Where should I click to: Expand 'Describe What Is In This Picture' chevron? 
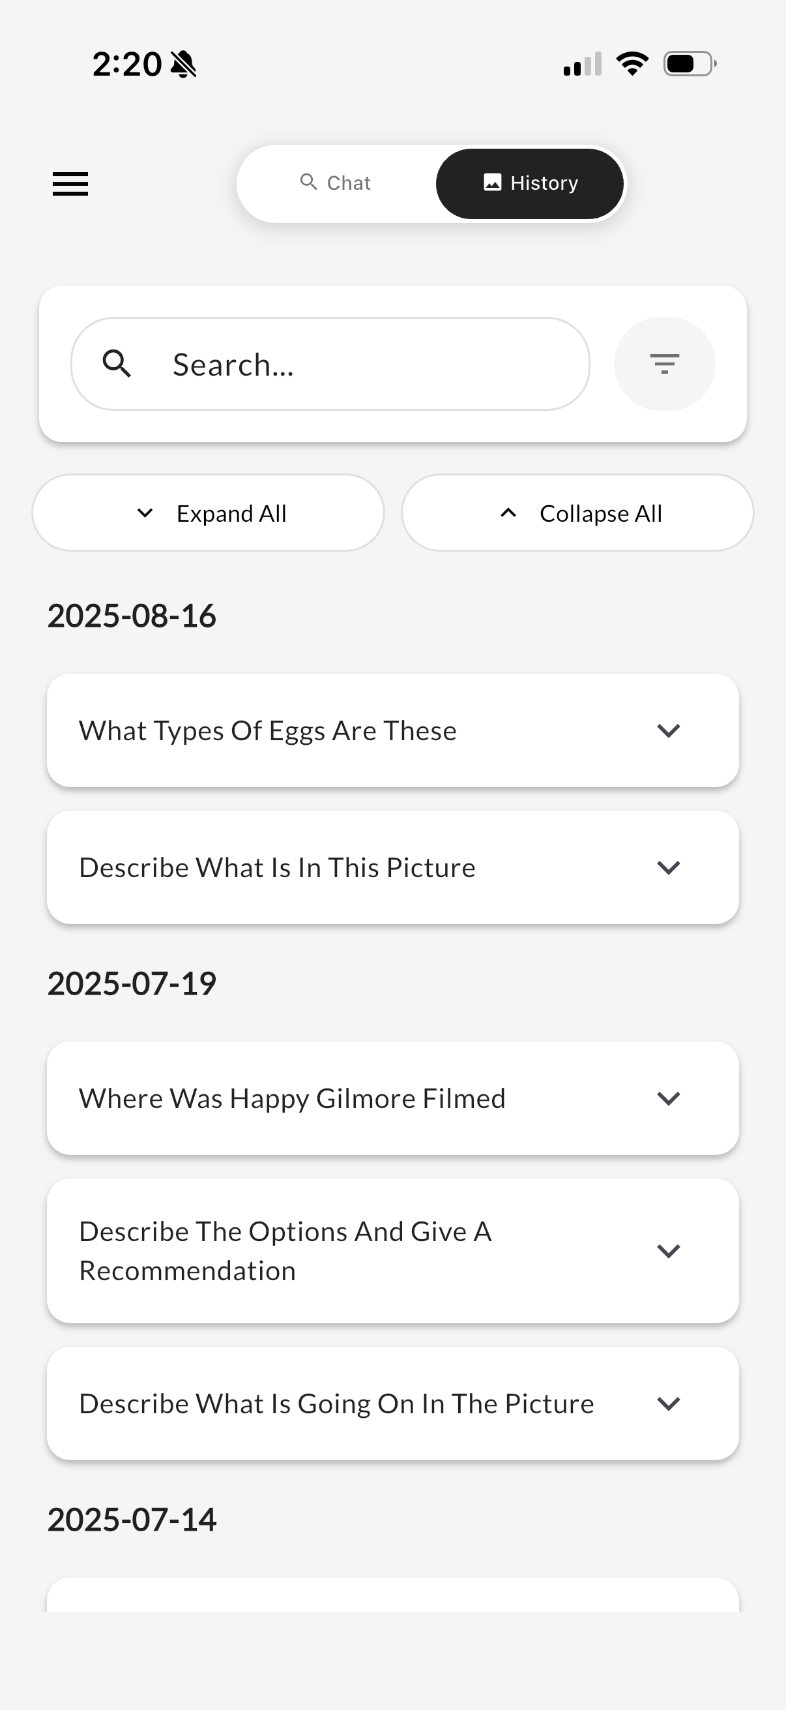[668, 867]
